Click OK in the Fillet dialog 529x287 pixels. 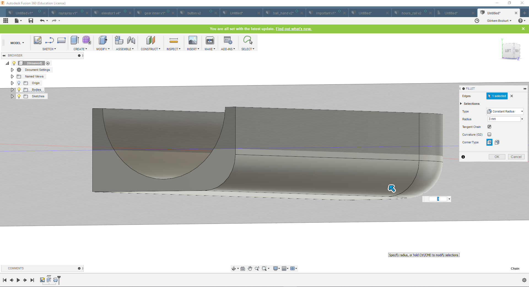(x=497, y=157)
